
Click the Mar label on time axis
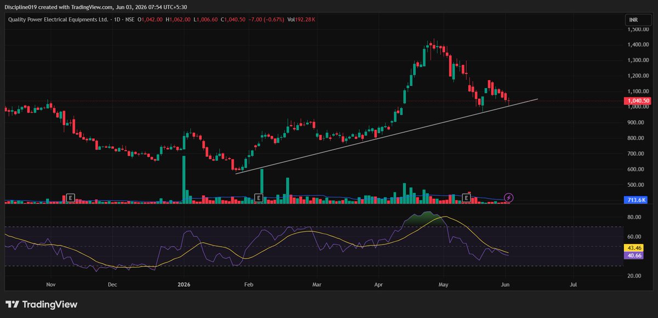[316, 285]
